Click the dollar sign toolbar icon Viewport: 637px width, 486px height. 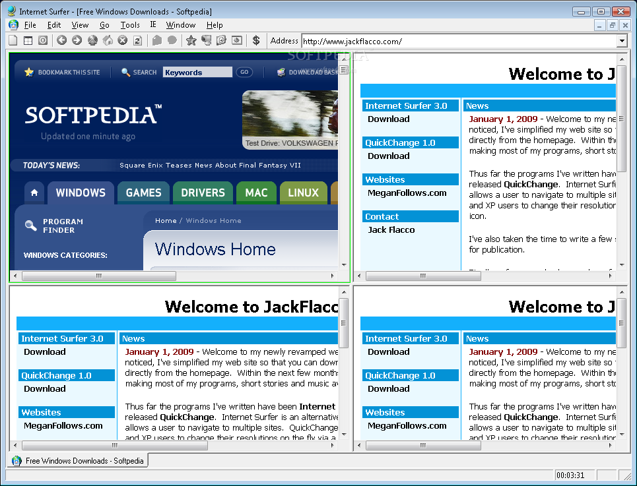[x=256, y=40]
